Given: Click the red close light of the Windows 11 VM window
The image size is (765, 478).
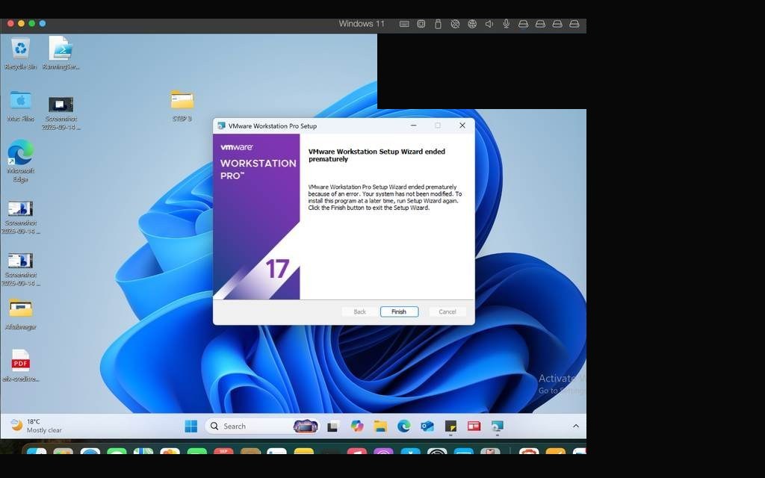Looking at the screenshot, I should click(x=10, y=23).
